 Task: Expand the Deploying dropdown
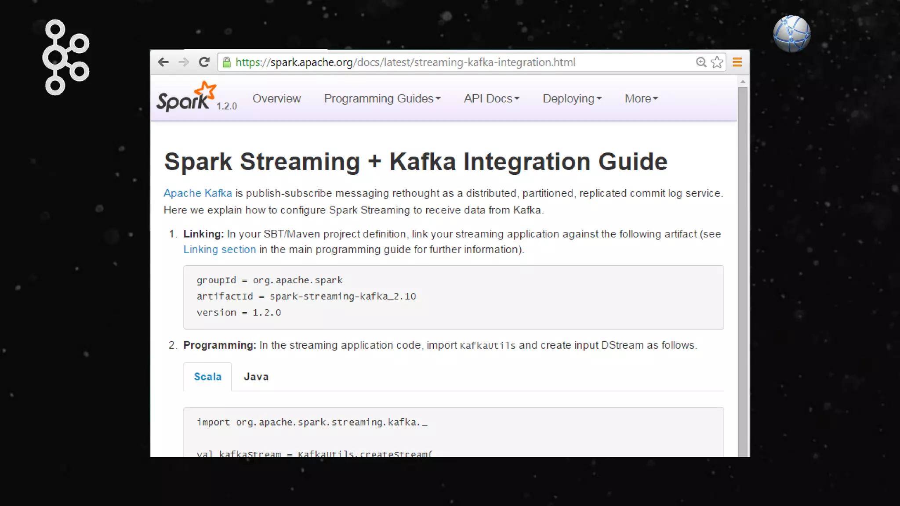[572, 98]
